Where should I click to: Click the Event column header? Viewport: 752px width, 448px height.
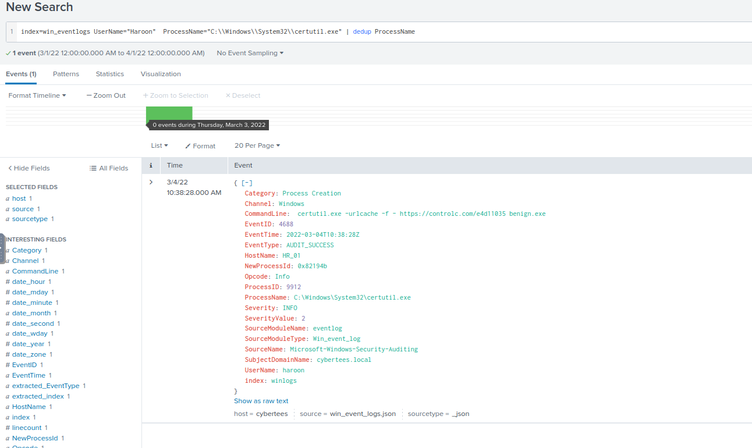[x=243, y=165]
